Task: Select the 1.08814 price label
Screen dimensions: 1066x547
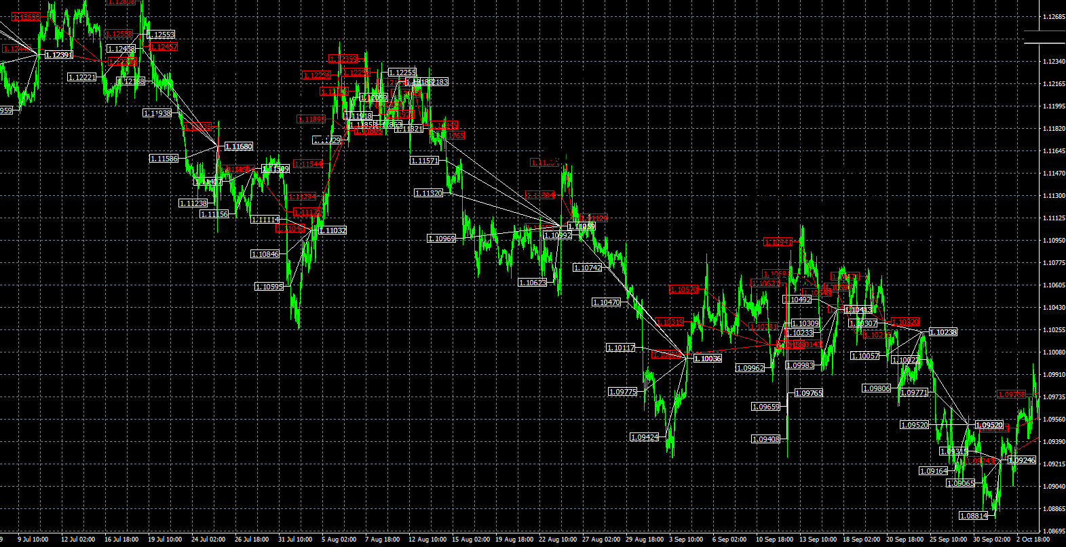Action: 974,516
